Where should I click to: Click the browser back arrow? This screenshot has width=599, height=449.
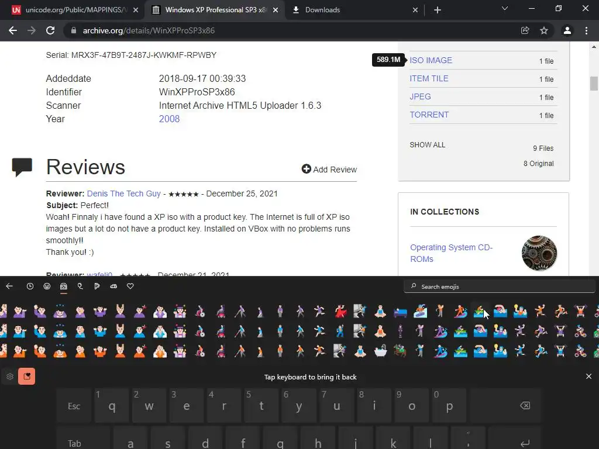click(13, 30)
